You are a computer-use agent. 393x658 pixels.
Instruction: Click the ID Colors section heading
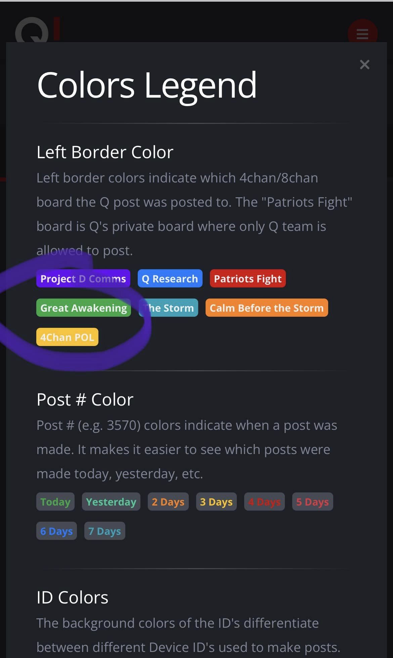[x=72, y=597]
